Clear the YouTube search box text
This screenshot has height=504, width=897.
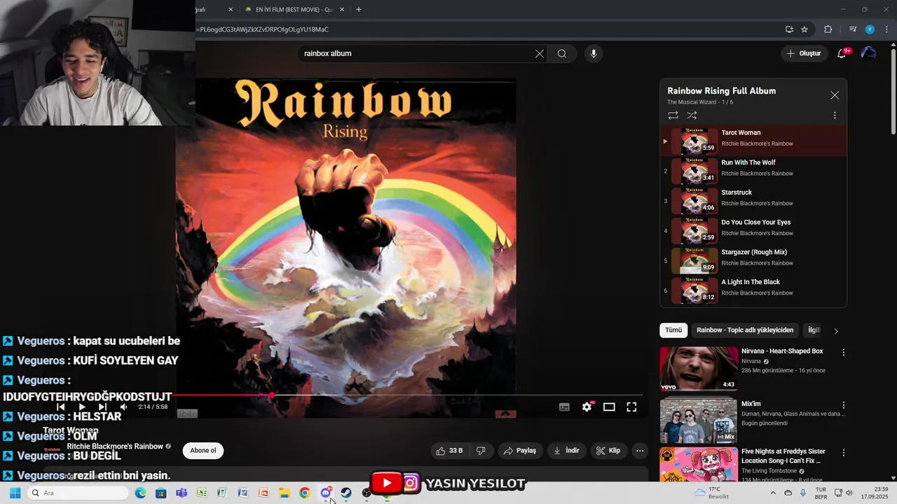point(540,54)
